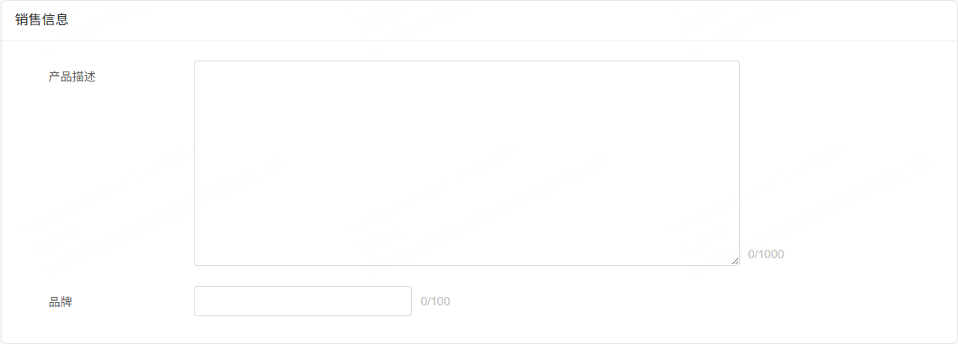This screenshot has width=958, height=344.
Task: Activate the single-line field beside 品牌
Action: [x=302, y=301]
